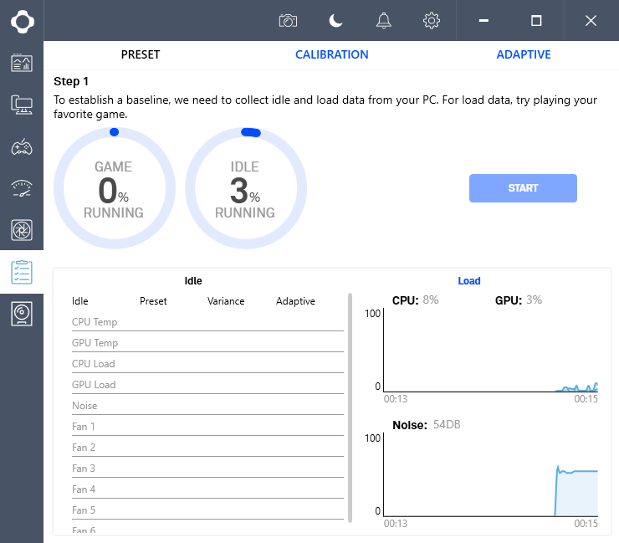The height and width of the screenshot is (543, 619).
Task: Select the Idle tab above the table
Action: pos(193,281)
